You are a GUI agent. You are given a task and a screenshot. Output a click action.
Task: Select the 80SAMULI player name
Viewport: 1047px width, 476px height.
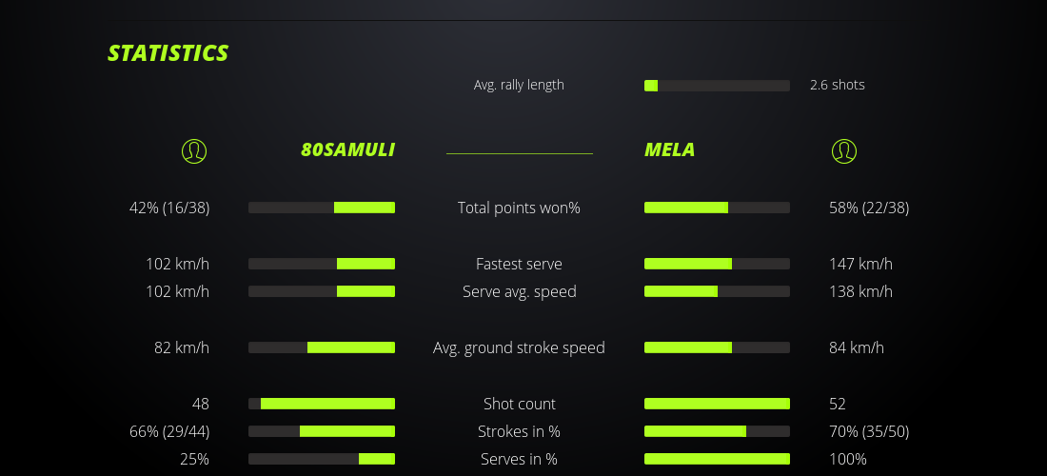tap(347, 149)
